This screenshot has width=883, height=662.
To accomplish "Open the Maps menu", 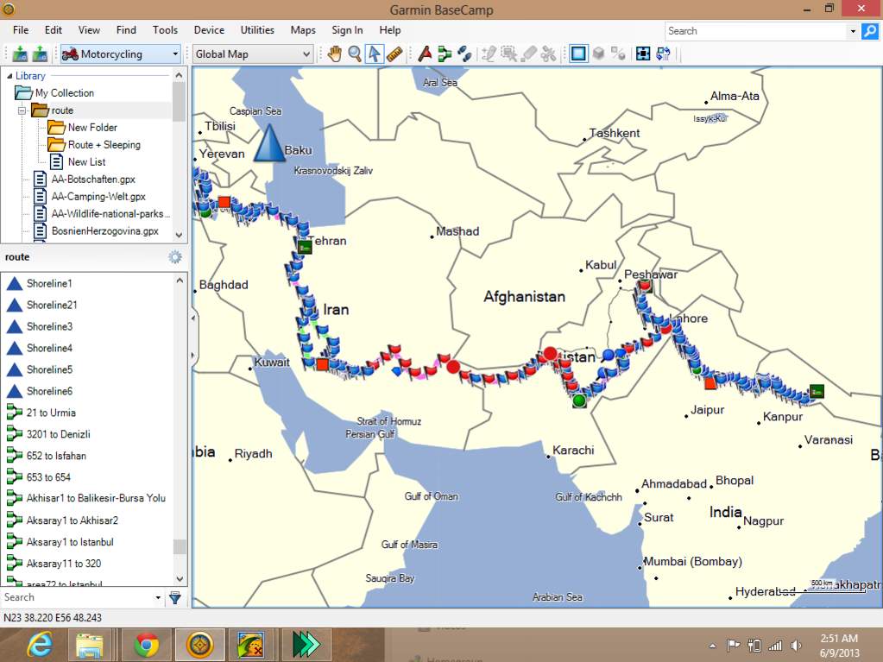I will point(303,30).
